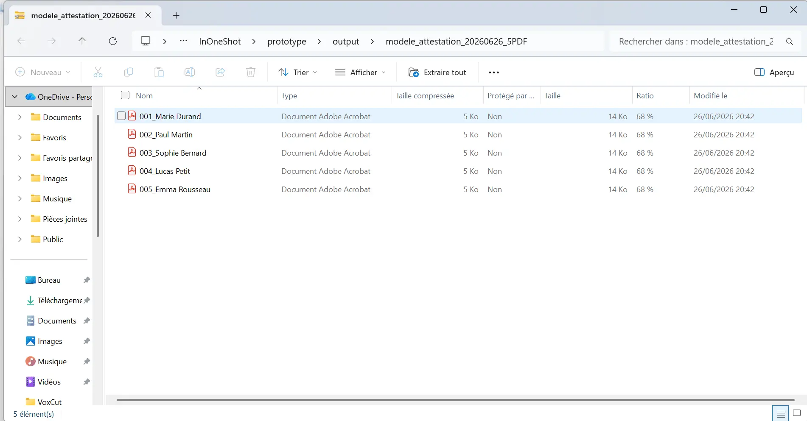Refresh the folder view
This screenshot has height=421, width=807.
coord(113,41)
